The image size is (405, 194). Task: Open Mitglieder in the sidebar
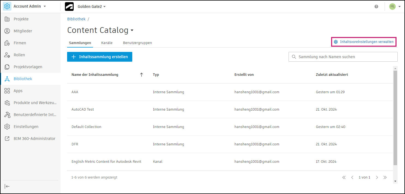point(23,31)
